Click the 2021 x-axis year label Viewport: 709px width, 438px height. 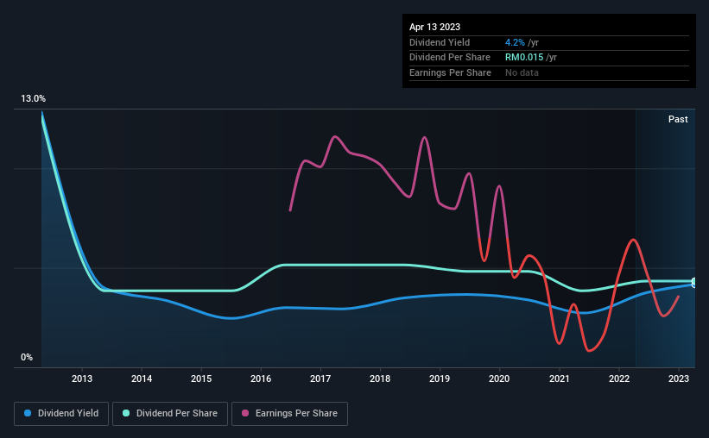[x=560, y=379]
